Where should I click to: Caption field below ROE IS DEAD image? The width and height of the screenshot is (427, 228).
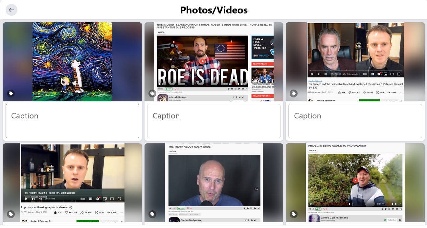tap(214, 121)
